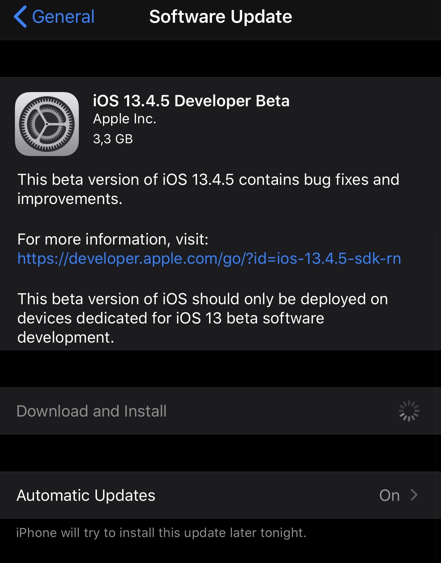Viewport: 441px width, 563px height.
Task: Tap the blue back chevron icon
Action: point(20,17)
